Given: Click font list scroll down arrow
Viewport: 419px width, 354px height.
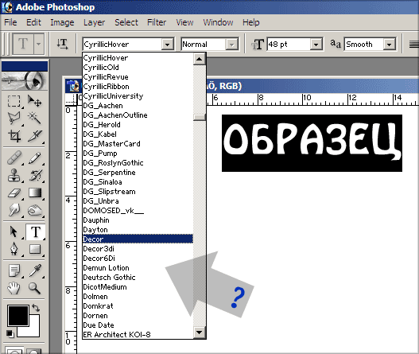Looking at the screenshot, I should pyautogui.click(x=200, y=333).
